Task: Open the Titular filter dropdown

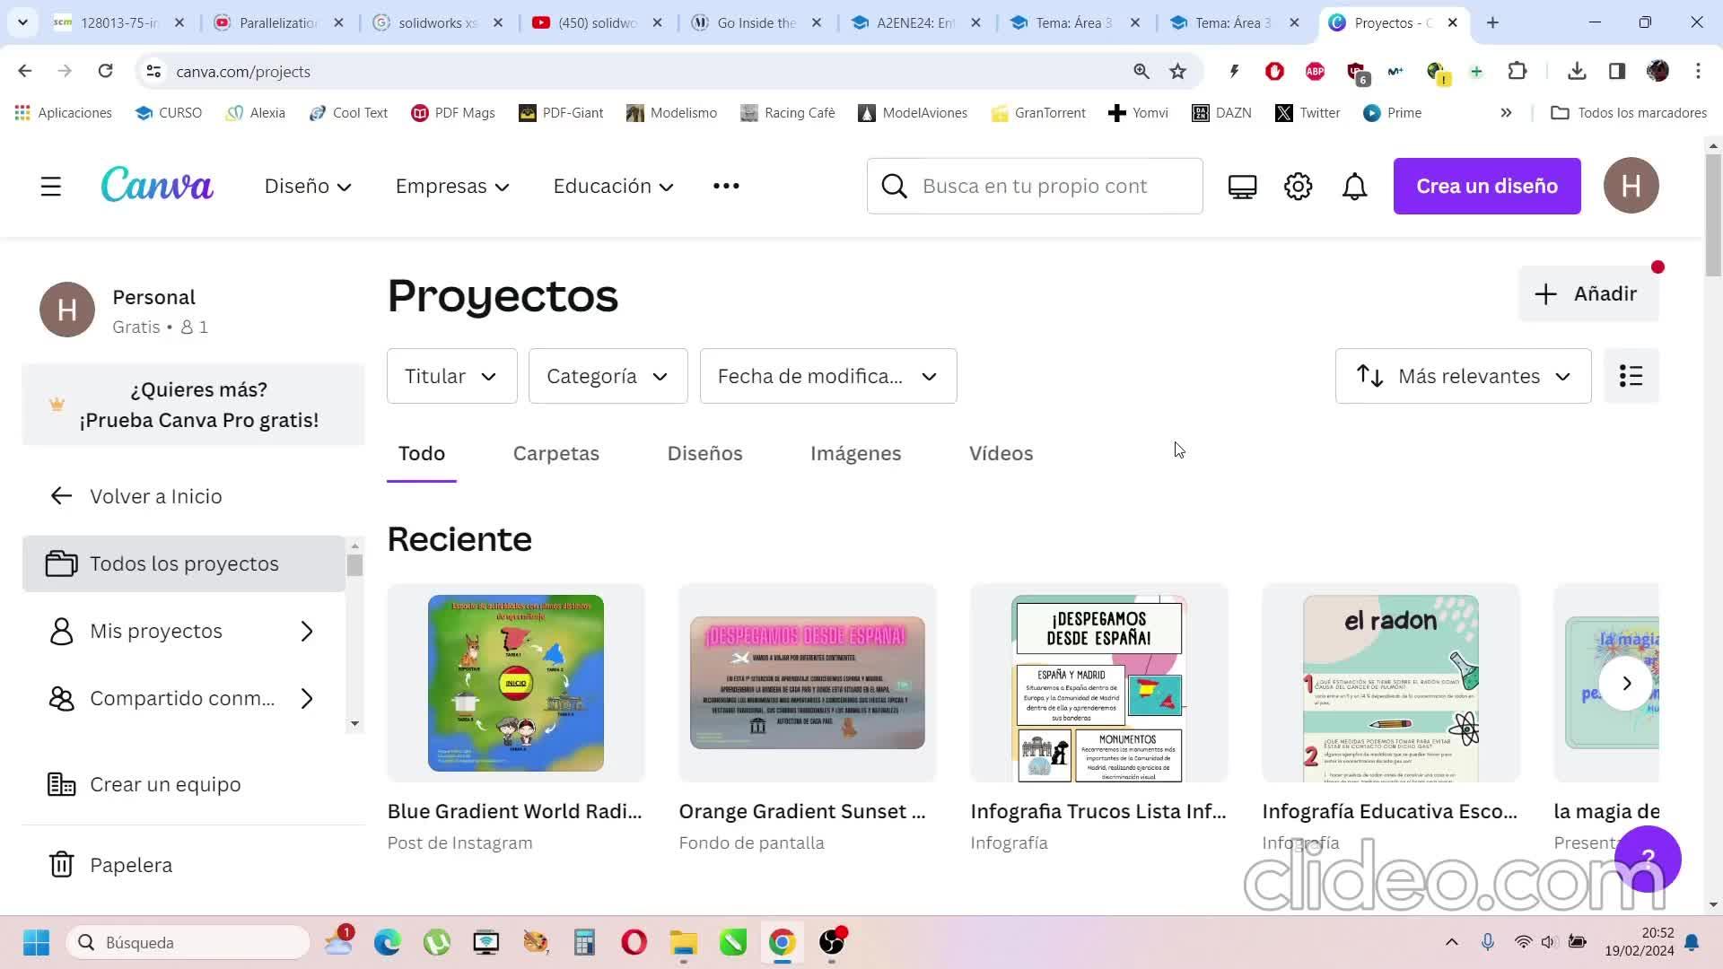Action: [451, 376]
